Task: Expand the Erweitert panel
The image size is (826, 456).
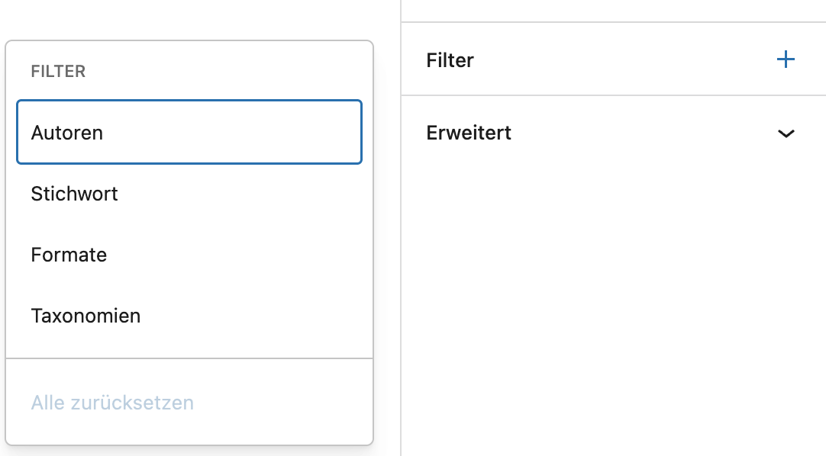Action: coord(786,133)
